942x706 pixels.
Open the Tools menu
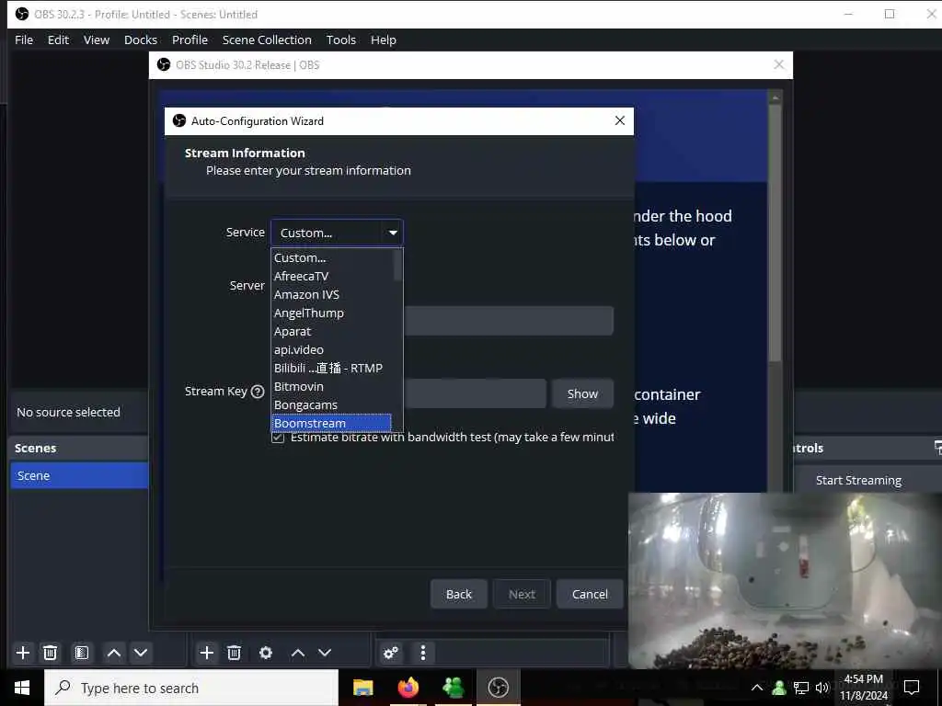[x=340, y=40]
